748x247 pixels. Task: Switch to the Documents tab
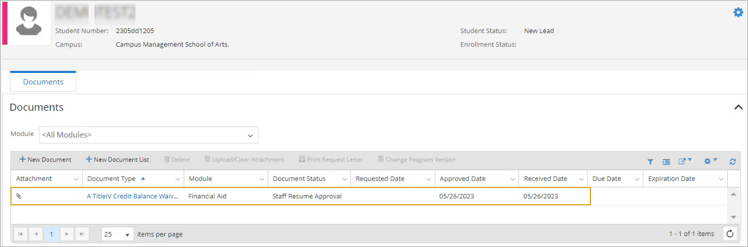click(43, 82)
